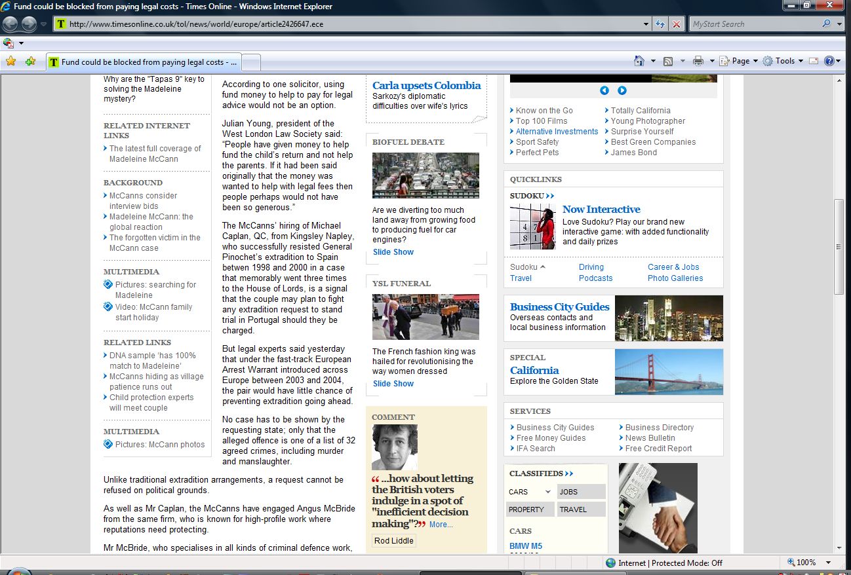The height and width of the screenshot is (575, 851).
Task: Open the Page dropdown menu
Action: pyautogui.click(x=739, y=61)
